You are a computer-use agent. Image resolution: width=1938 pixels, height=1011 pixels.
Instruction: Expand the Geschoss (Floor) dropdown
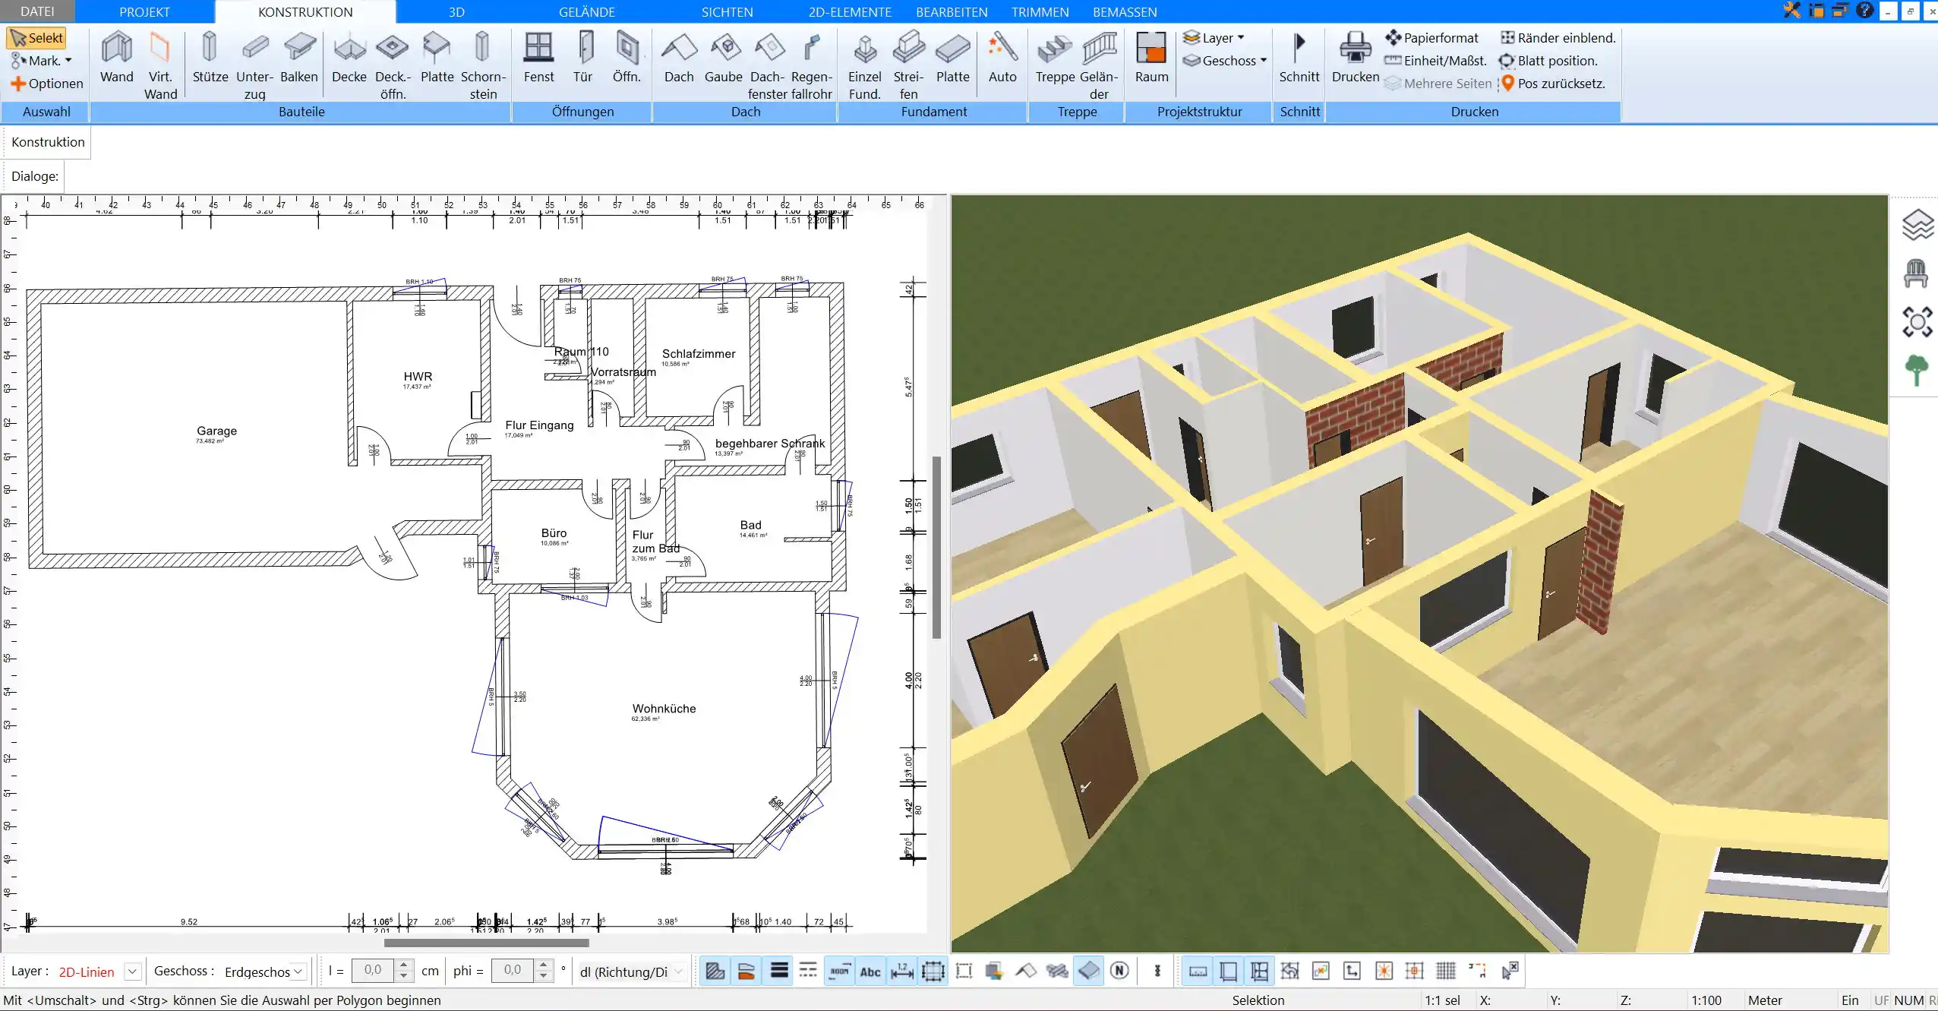(298, 972)
